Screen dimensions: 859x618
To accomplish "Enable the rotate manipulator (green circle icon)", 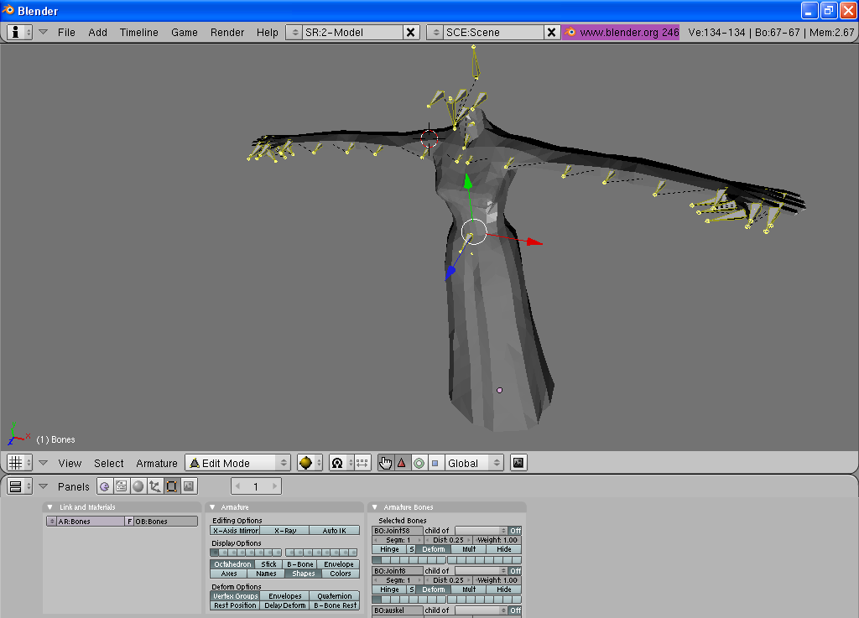I will click(x=419, y=462).
